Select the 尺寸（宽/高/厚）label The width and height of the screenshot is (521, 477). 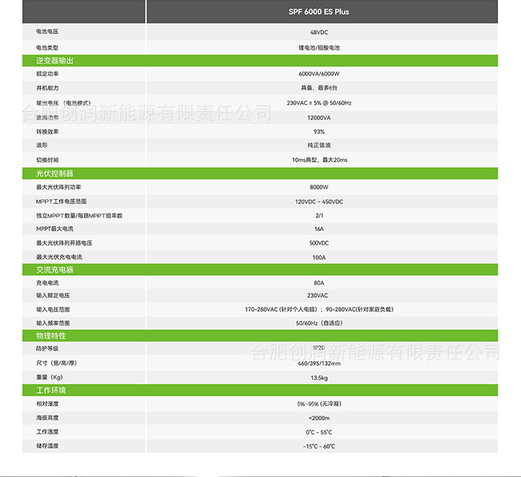point(57,363)
